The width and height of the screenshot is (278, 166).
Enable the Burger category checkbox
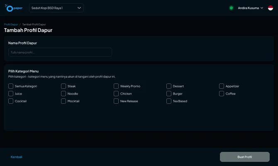(x=169, y=94)
